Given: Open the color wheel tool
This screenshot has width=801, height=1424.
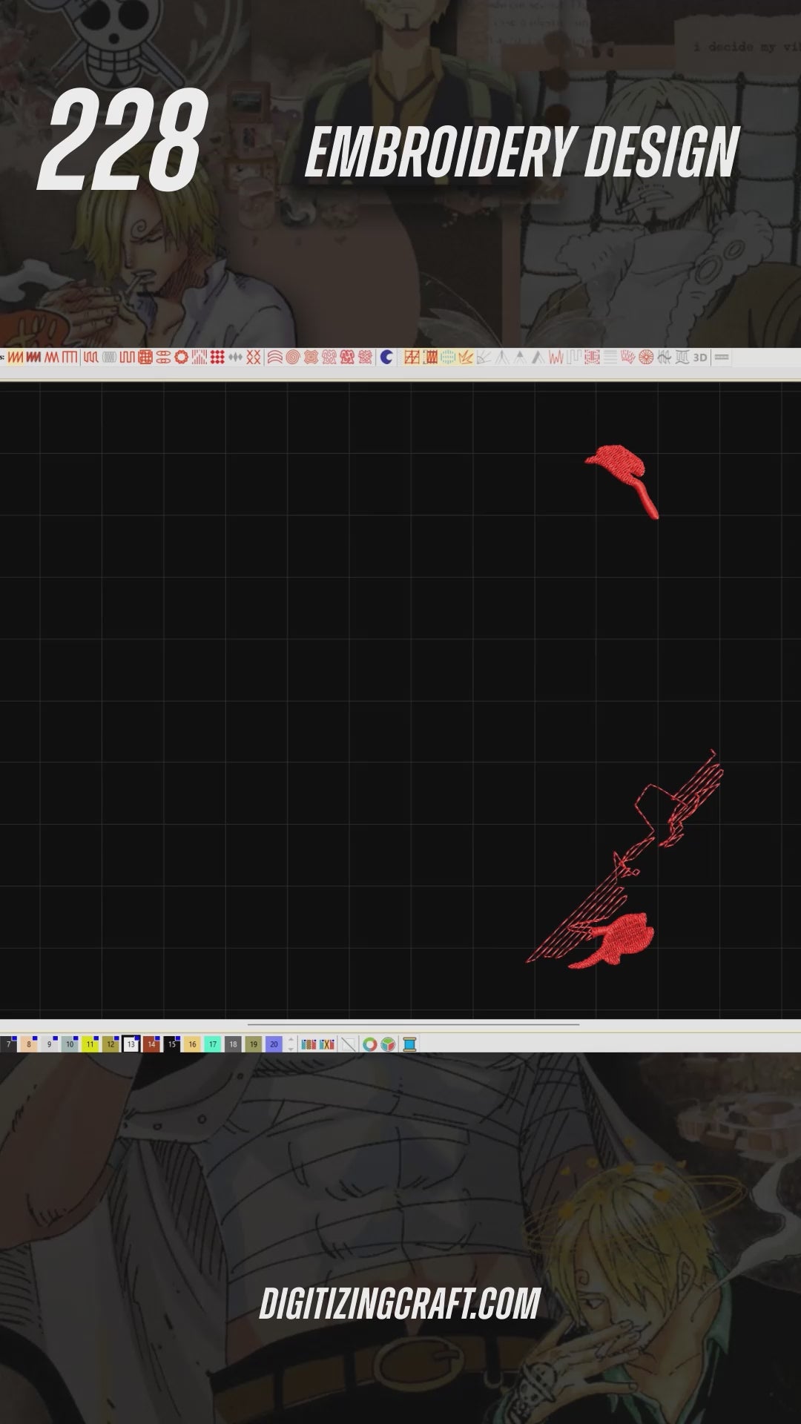Looking at the screenshot, I should (369, 1044).
